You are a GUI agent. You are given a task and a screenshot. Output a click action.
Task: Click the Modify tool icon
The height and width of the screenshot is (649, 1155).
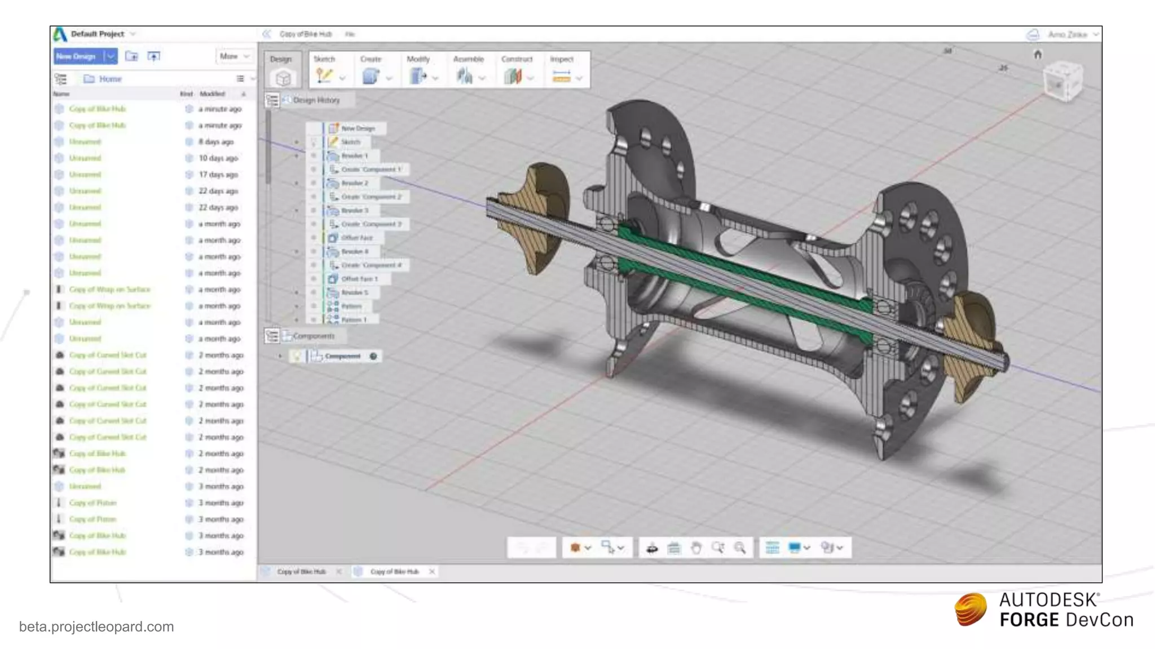[418, 76]
